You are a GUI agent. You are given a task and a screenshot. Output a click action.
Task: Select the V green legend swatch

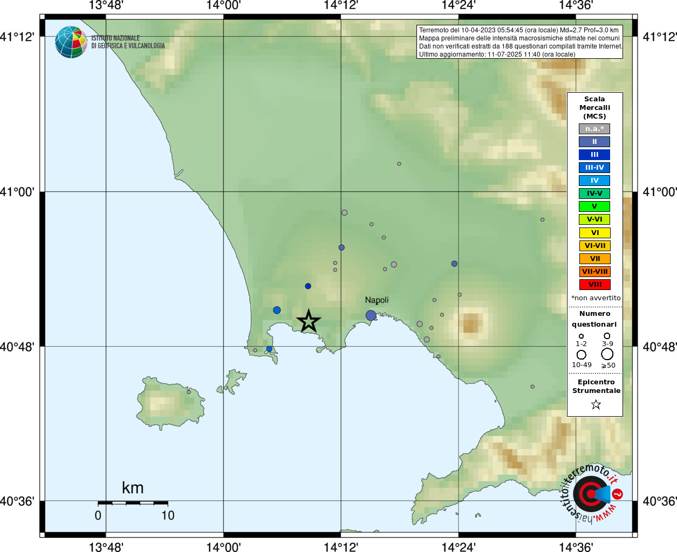(594, 206)
